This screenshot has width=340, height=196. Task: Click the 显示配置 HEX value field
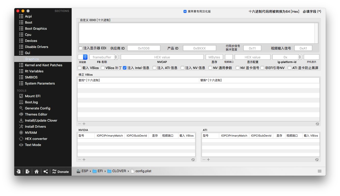click(253, 57)
